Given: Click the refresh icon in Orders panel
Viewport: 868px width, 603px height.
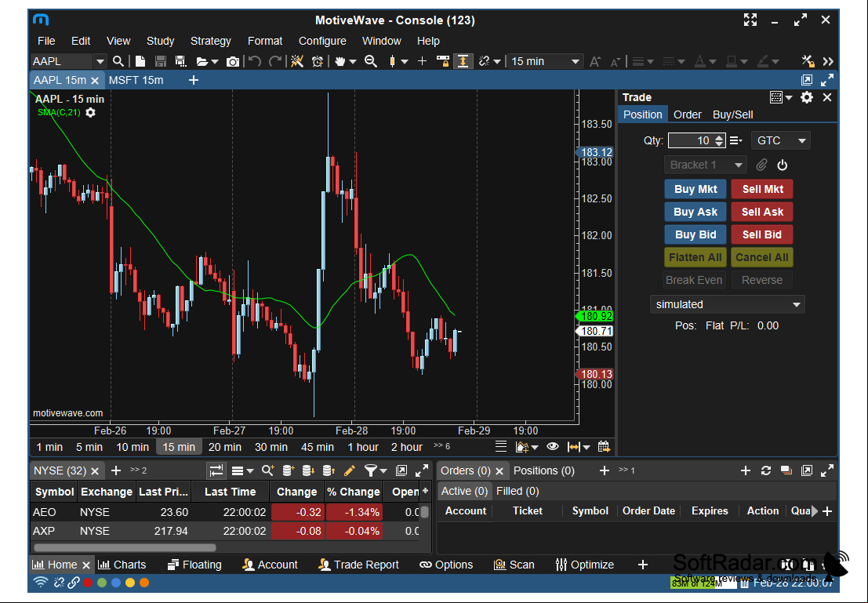Looking at the screenshot, I should (766, 470).
